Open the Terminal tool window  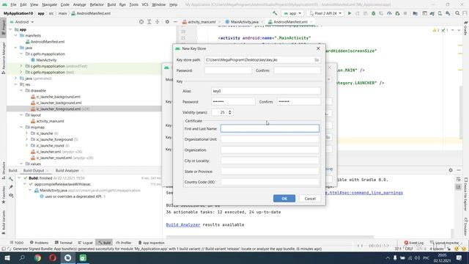(x=64, y=243)
